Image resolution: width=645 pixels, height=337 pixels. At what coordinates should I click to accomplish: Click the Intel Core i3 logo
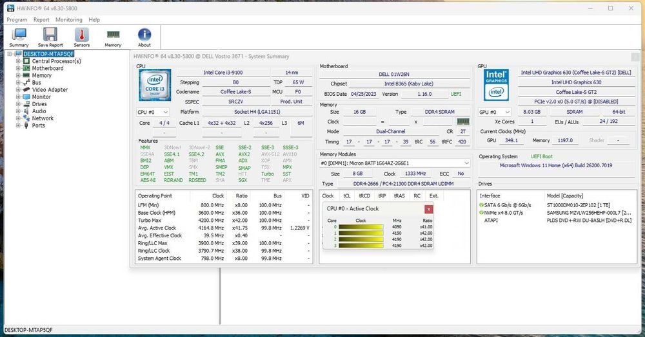click(x=155, y=85)
